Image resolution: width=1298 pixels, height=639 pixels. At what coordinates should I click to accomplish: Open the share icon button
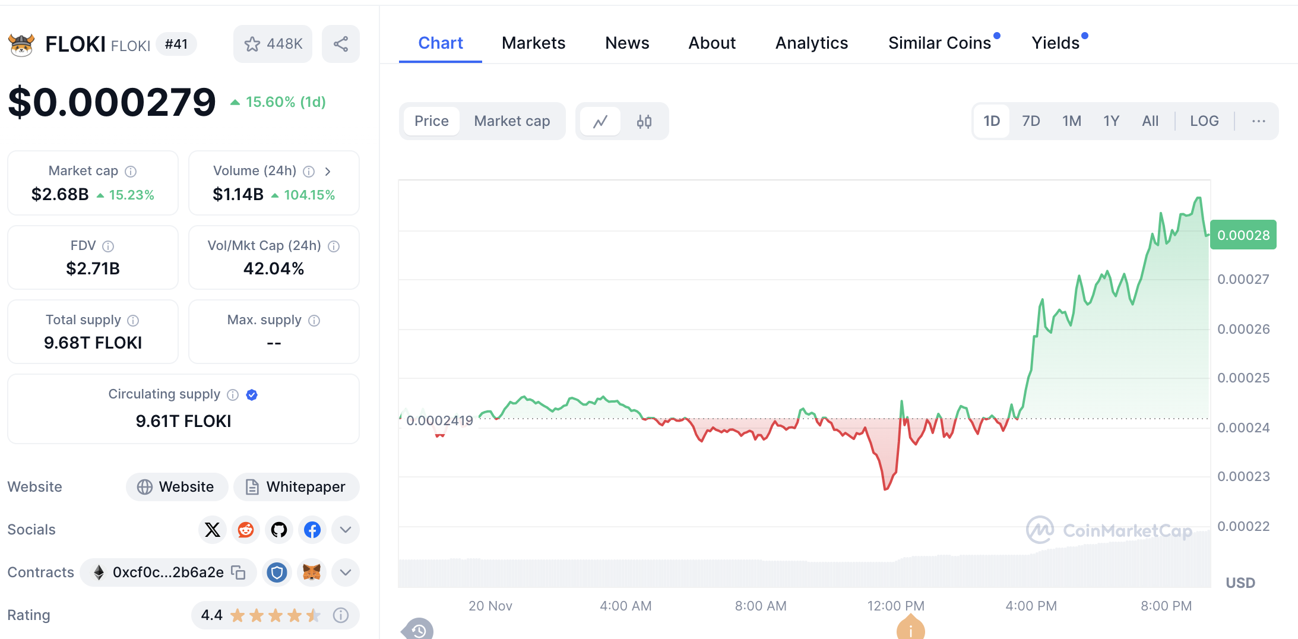(x=341, y=44)
